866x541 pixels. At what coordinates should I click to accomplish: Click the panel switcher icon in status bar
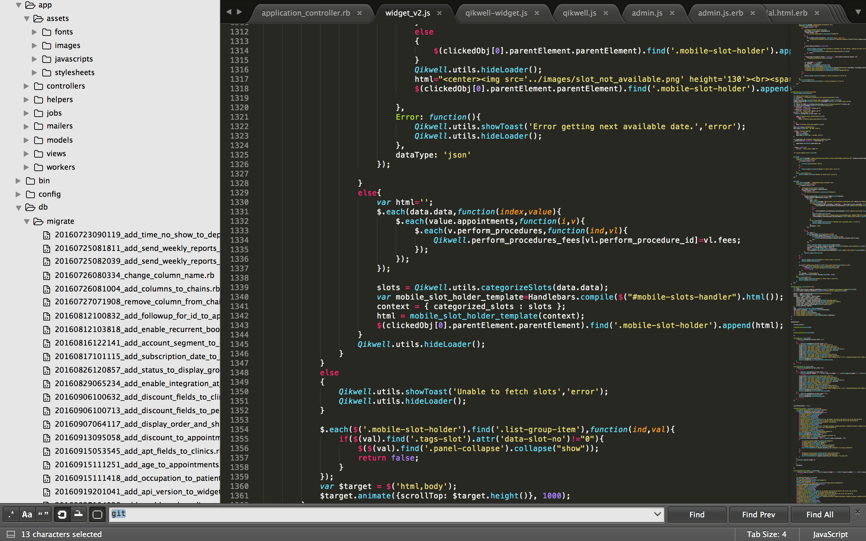click(11, 534)
